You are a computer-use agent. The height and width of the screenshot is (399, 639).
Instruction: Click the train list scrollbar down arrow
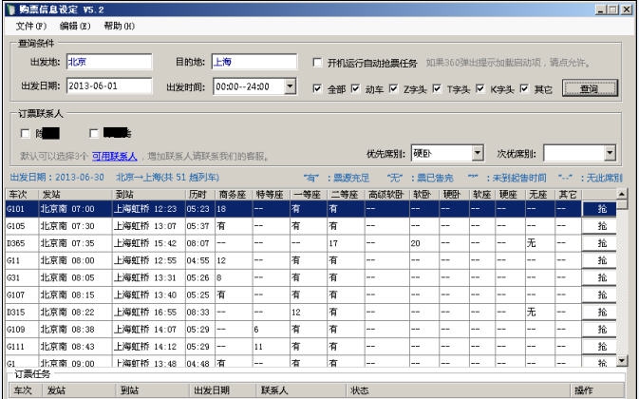click(623, 362)
